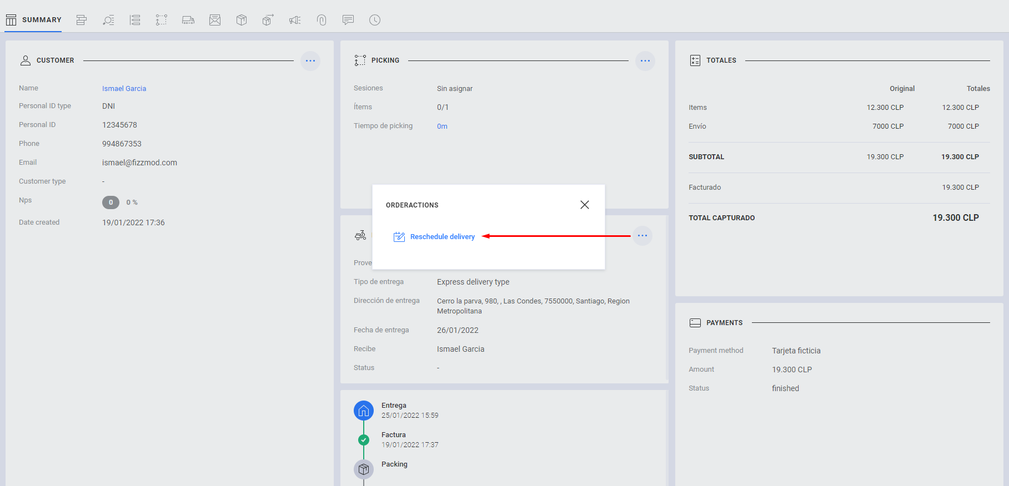Screen dimensions: 1009x486
Task: Click the delivery scooter icon
Action: pos(360,235)
